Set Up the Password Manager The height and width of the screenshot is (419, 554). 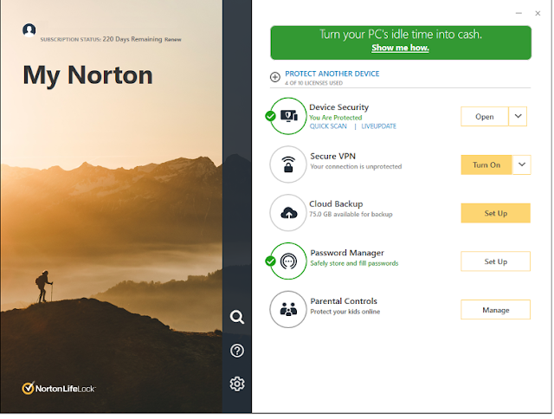coord(496,261)
